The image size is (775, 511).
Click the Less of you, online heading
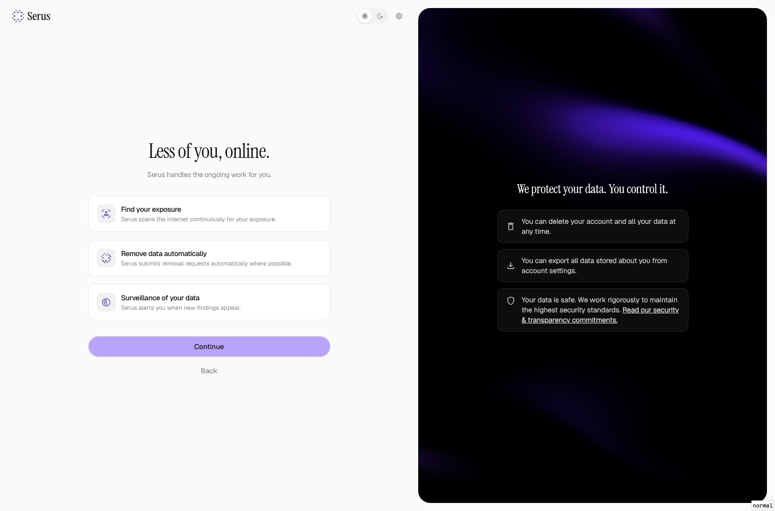pyautogui.click(x=209, y=151)
